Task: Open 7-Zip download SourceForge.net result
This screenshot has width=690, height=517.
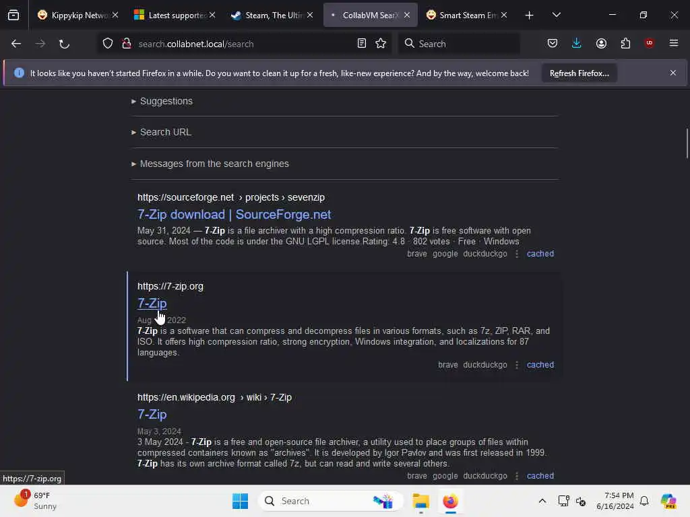Action: pos(234,215)
